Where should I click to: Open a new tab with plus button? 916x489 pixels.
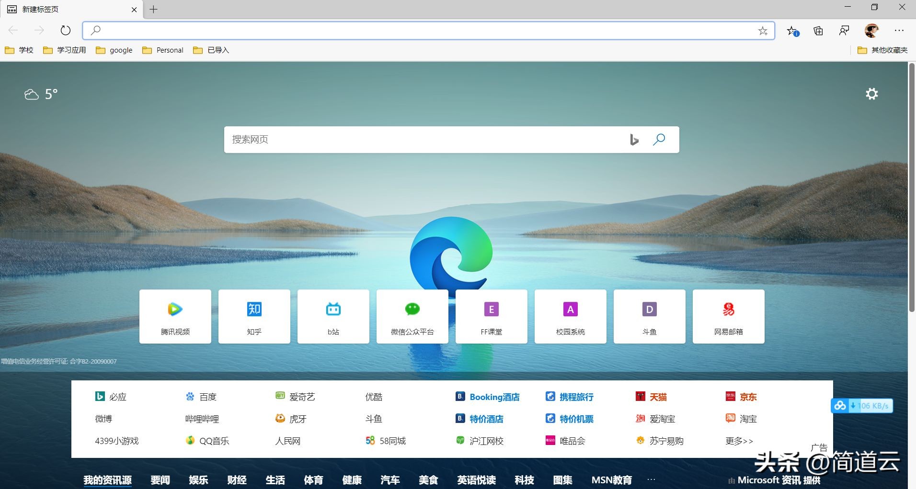153,10
